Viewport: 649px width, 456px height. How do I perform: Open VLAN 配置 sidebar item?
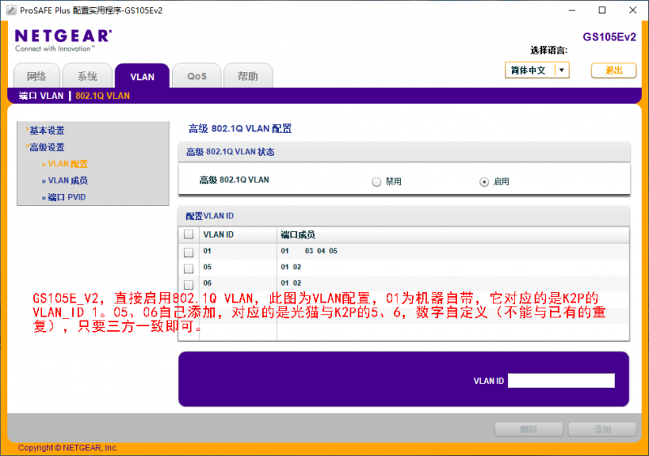[x=67, y=164]
